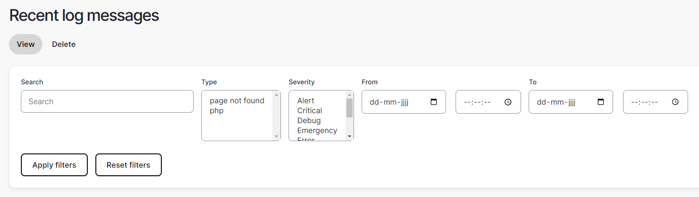
Task: Focus the Search text field
Action: [x=107, y=101]
